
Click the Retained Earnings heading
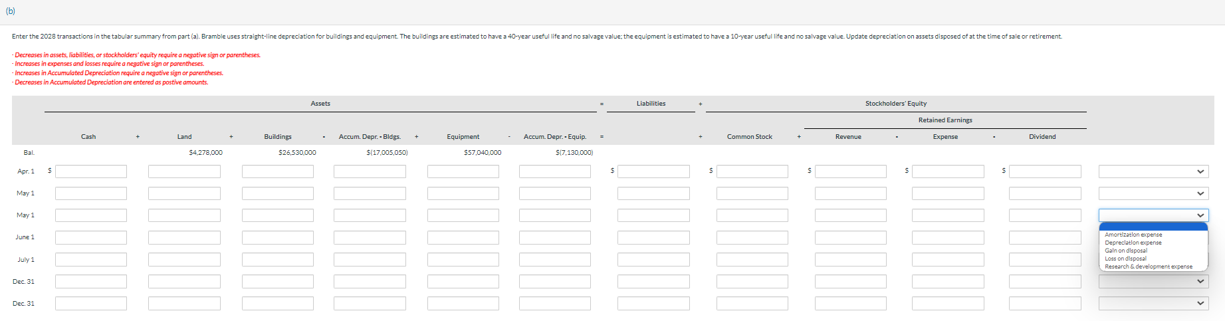(x=945, y=120)
